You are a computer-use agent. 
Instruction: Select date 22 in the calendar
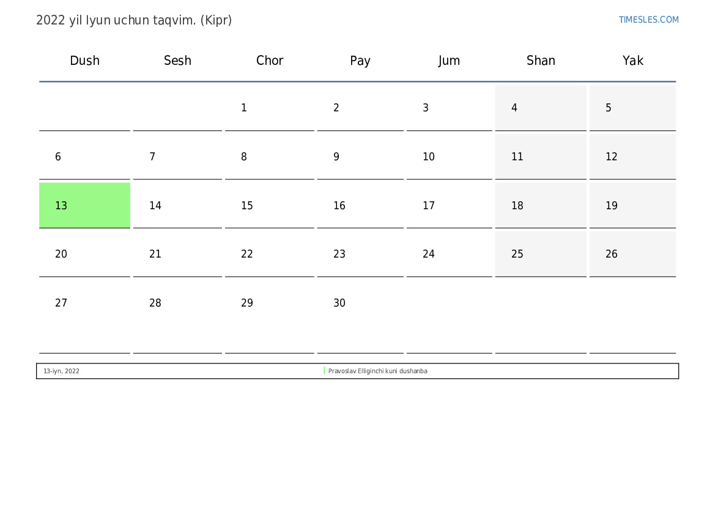pos(269,254)
